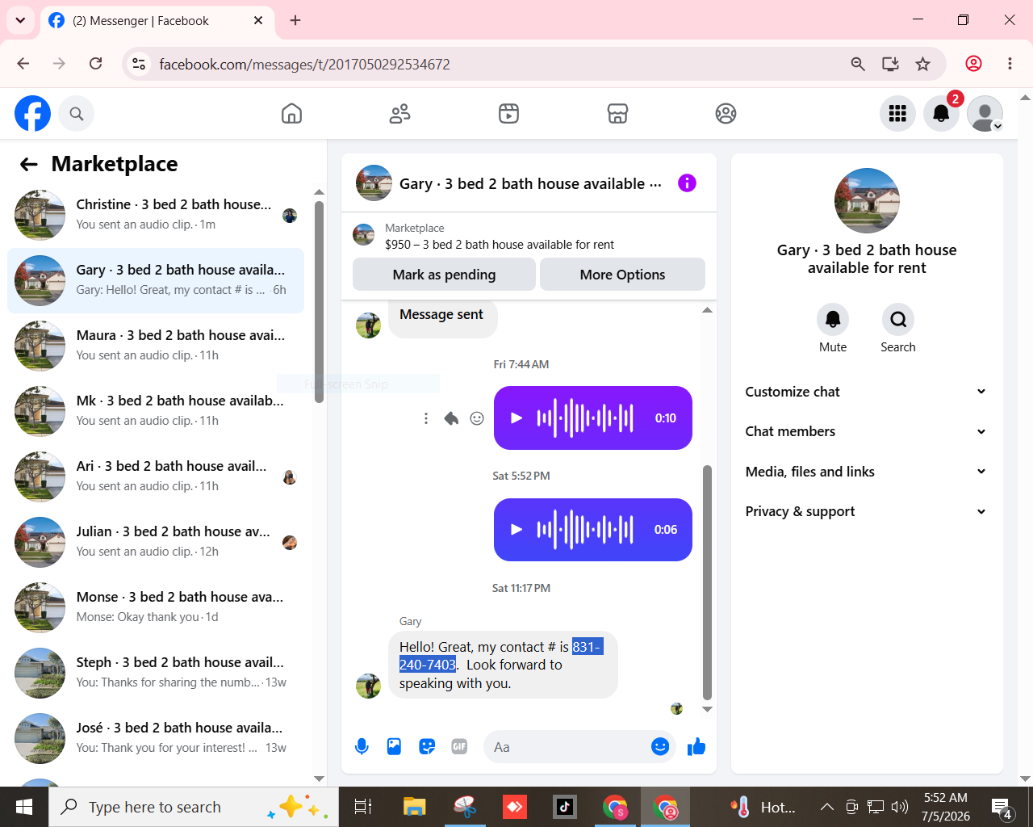The image size is (1033, 827).
Task: Show hidden system tray icons chevron
Action: click(x=826, y=807)
